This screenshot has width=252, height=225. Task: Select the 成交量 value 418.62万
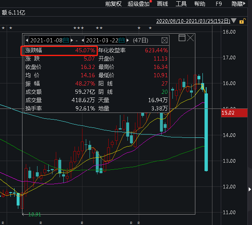click(83, 100)
